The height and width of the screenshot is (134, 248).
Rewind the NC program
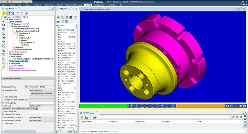(x=232, y=106)
